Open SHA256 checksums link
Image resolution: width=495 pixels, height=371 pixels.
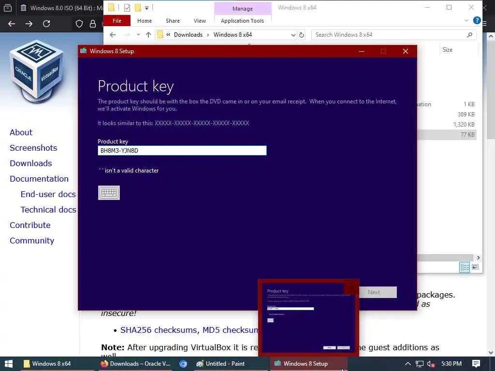pos(159,330)
